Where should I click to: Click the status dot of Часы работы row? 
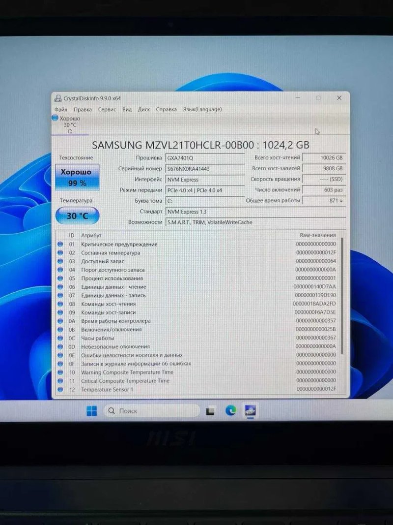[60, 338]
